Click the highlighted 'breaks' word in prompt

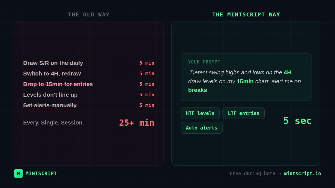[198, 90]
